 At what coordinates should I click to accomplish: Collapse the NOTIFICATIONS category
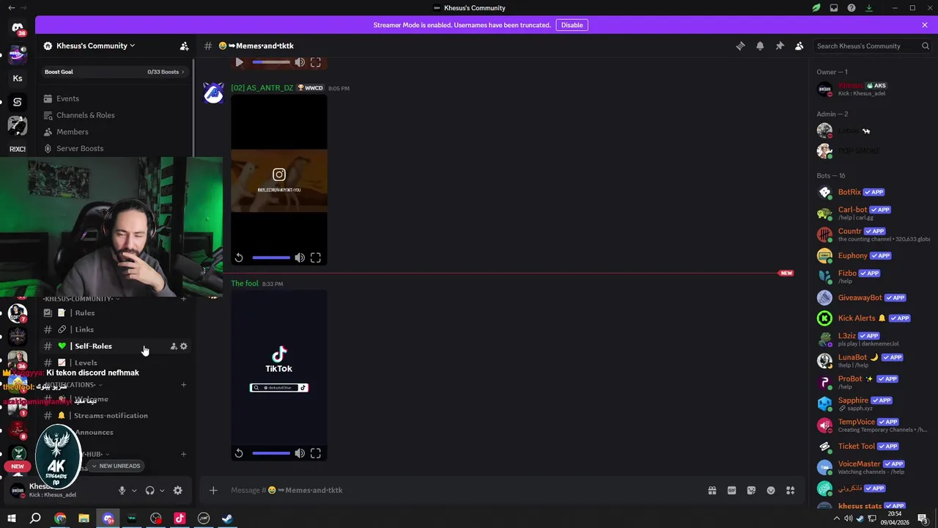tap(72, 385)
